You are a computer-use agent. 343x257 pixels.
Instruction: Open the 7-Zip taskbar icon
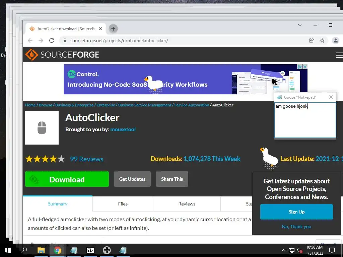(x=90, y=250)
